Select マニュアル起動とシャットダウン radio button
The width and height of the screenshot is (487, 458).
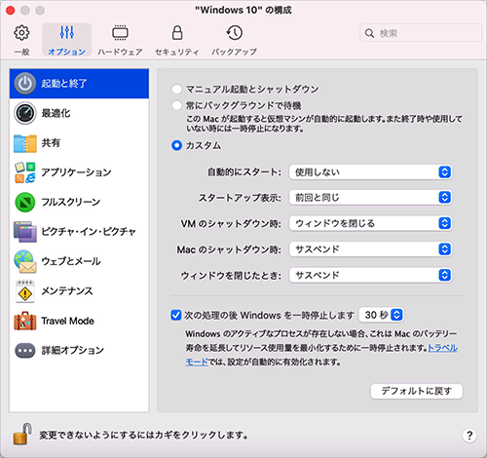click(176, 89)
